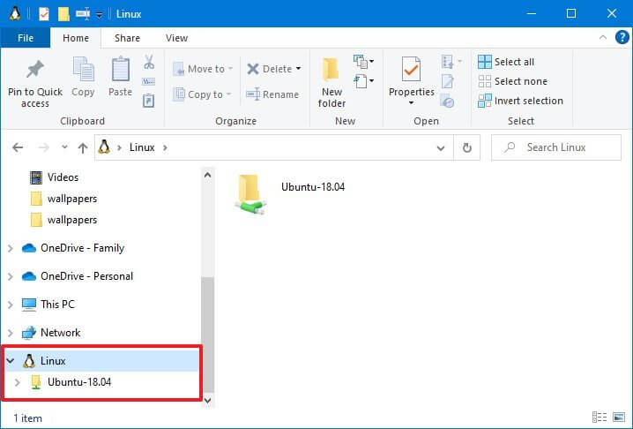Click the Linux breadcrumb in address bar
The image size is (633, 429).
point(142,147)
